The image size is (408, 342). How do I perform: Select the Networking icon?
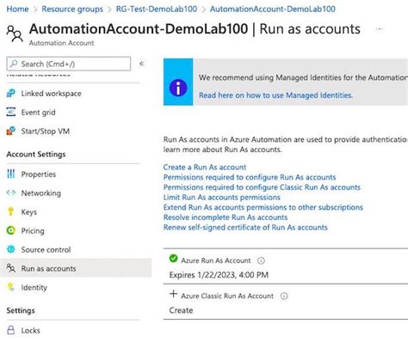click(x=11, y=192)
